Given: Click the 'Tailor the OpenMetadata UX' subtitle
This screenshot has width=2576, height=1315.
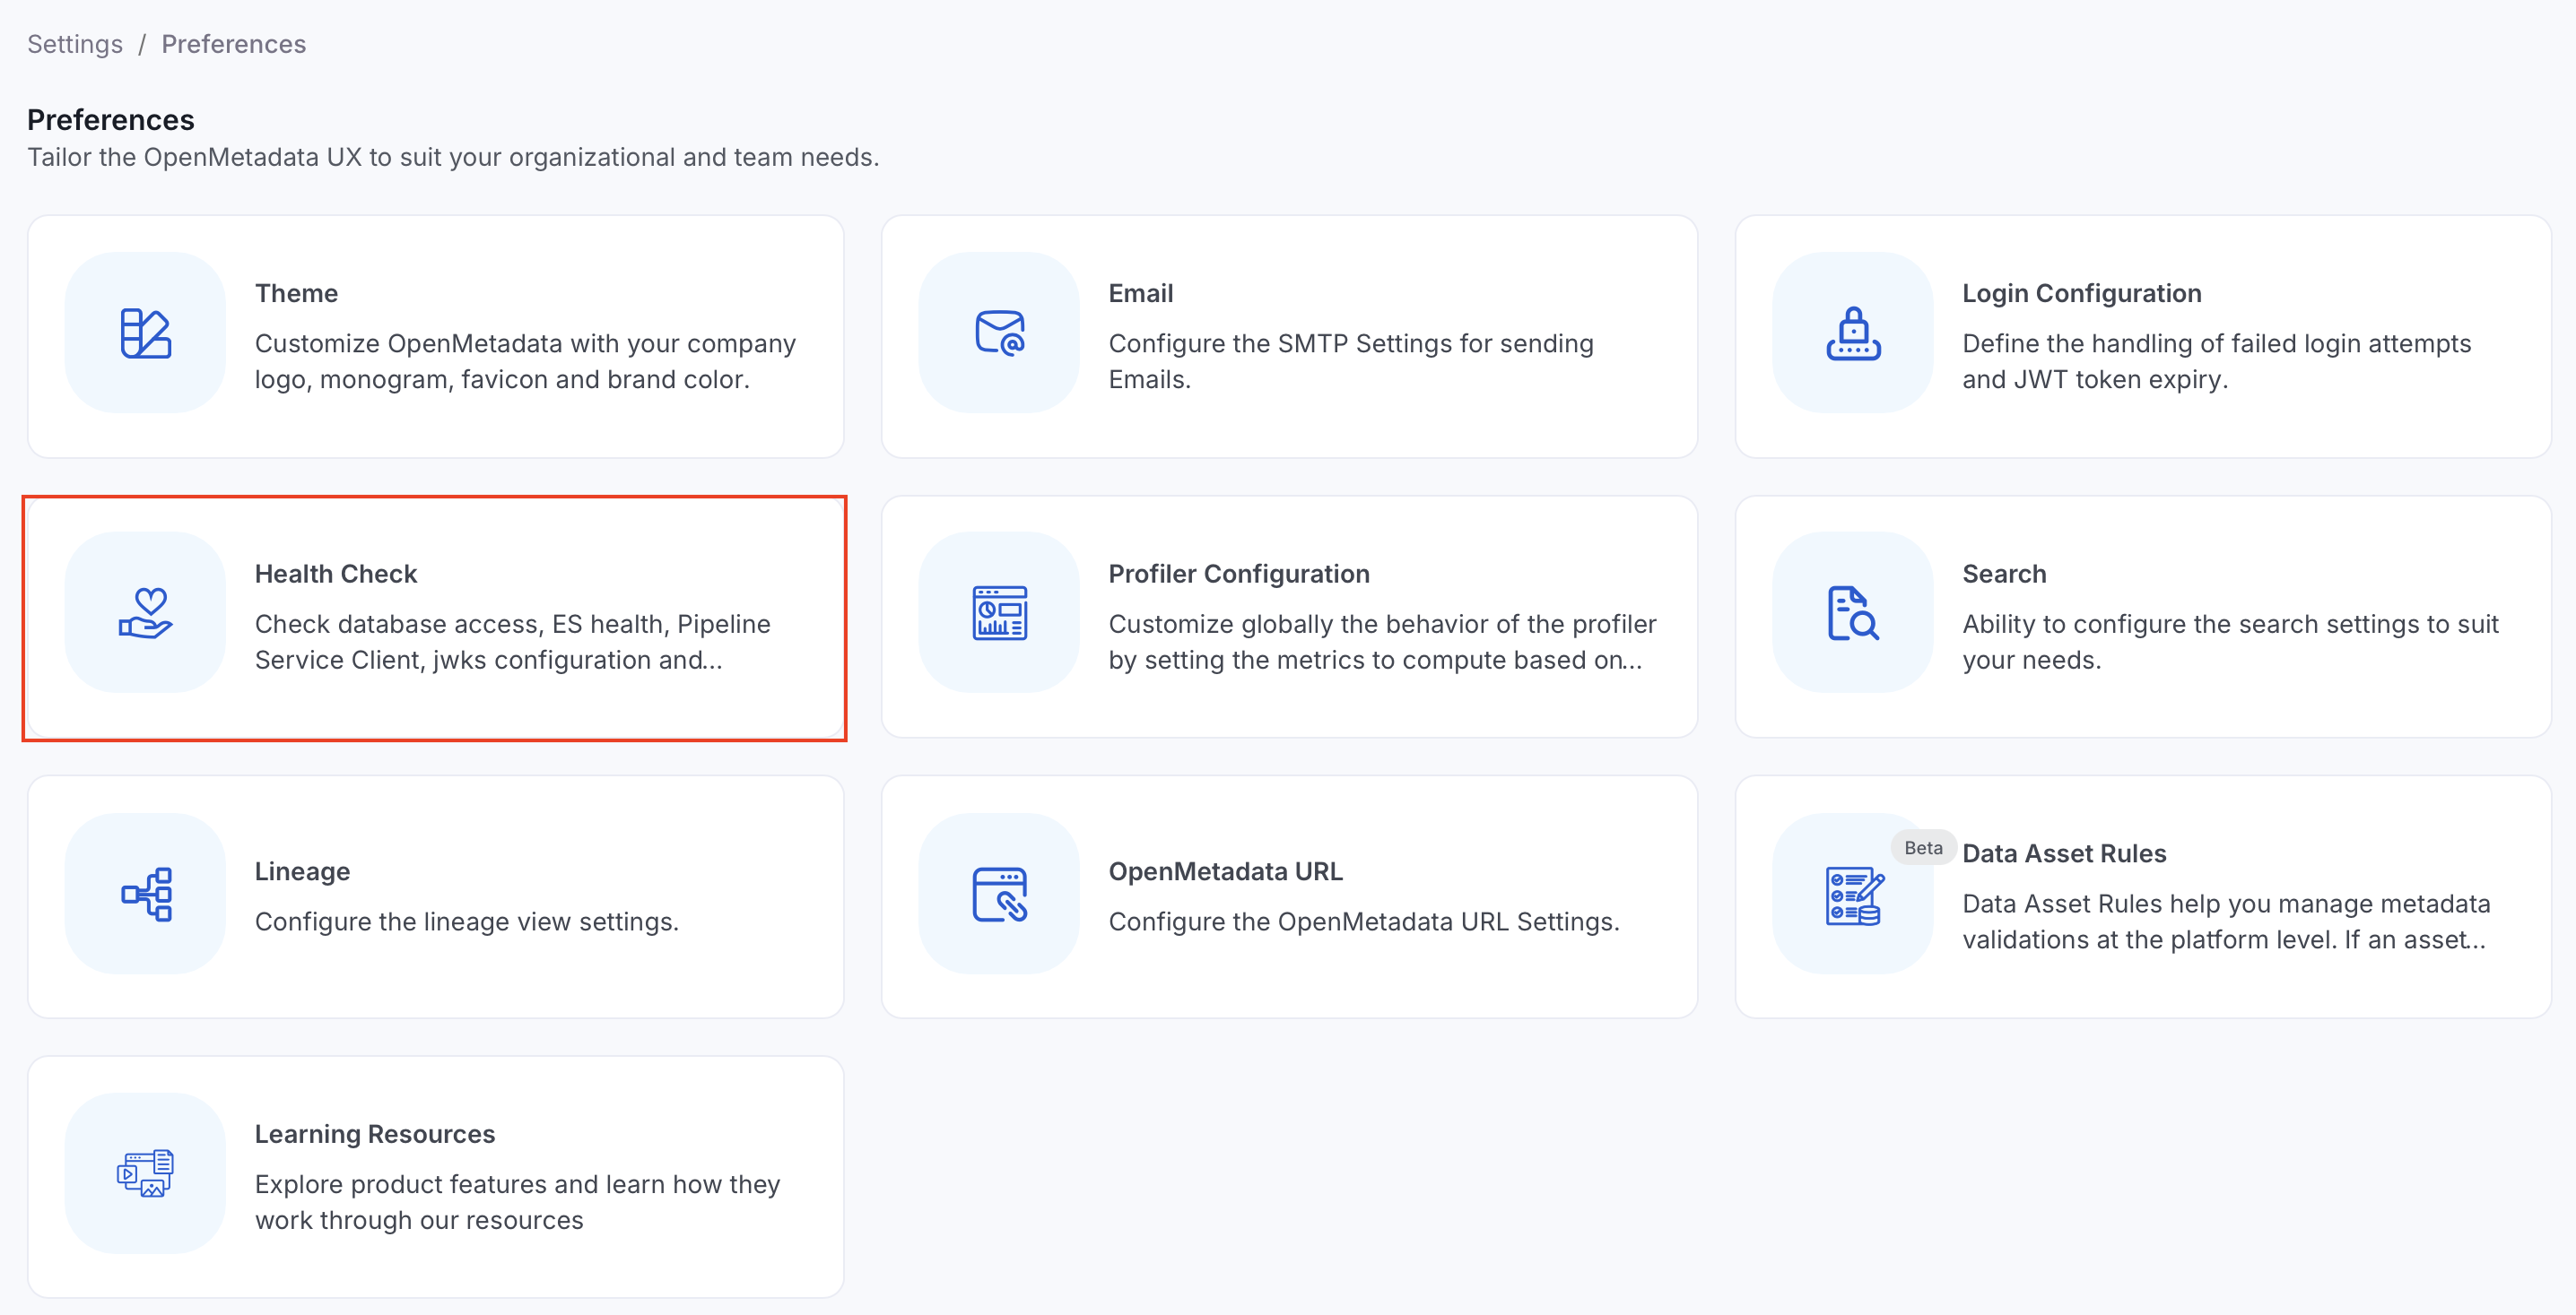Looking at the screenshot, I should 453,157.
